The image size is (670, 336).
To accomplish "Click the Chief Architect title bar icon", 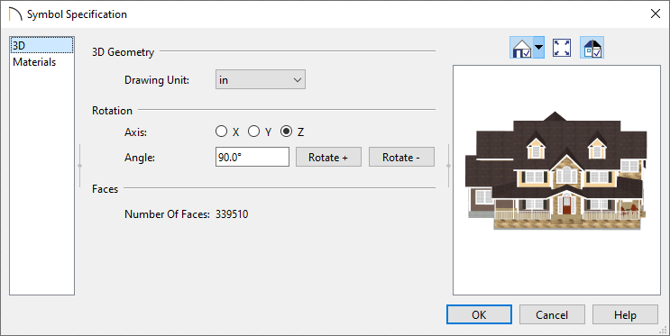I will tap(15, 14).
